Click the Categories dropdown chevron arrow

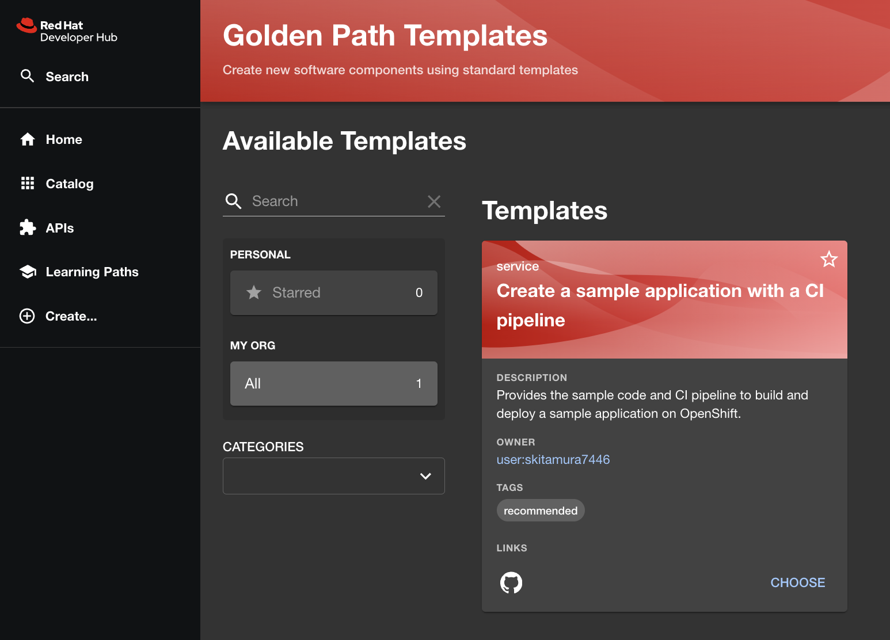tap(425, 476)
